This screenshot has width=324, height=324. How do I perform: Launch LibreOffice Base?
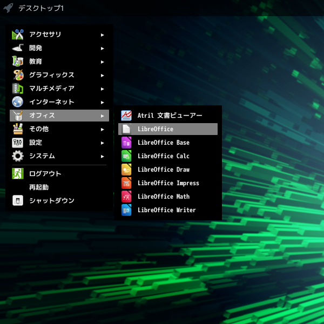168,143
